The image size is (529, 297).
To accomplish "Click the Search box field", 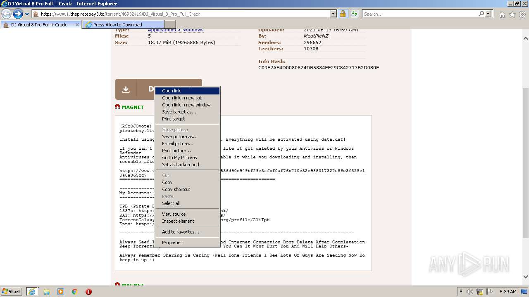I will (x=420, y=14).
